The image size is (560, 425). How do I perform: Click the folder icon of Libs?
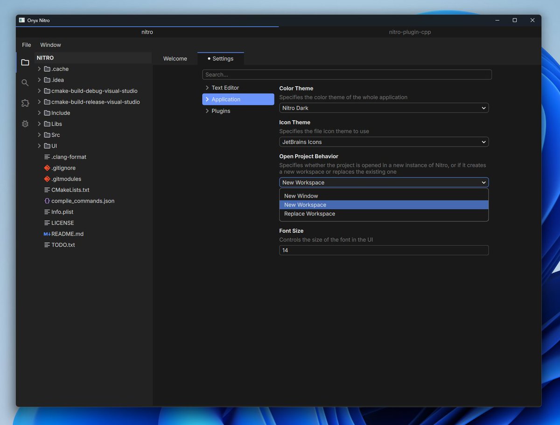pyautogui.click(x=47, y=124)
